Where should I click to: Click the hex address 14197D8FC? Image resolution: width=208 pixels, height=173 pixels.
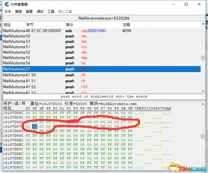coord(13,163)
